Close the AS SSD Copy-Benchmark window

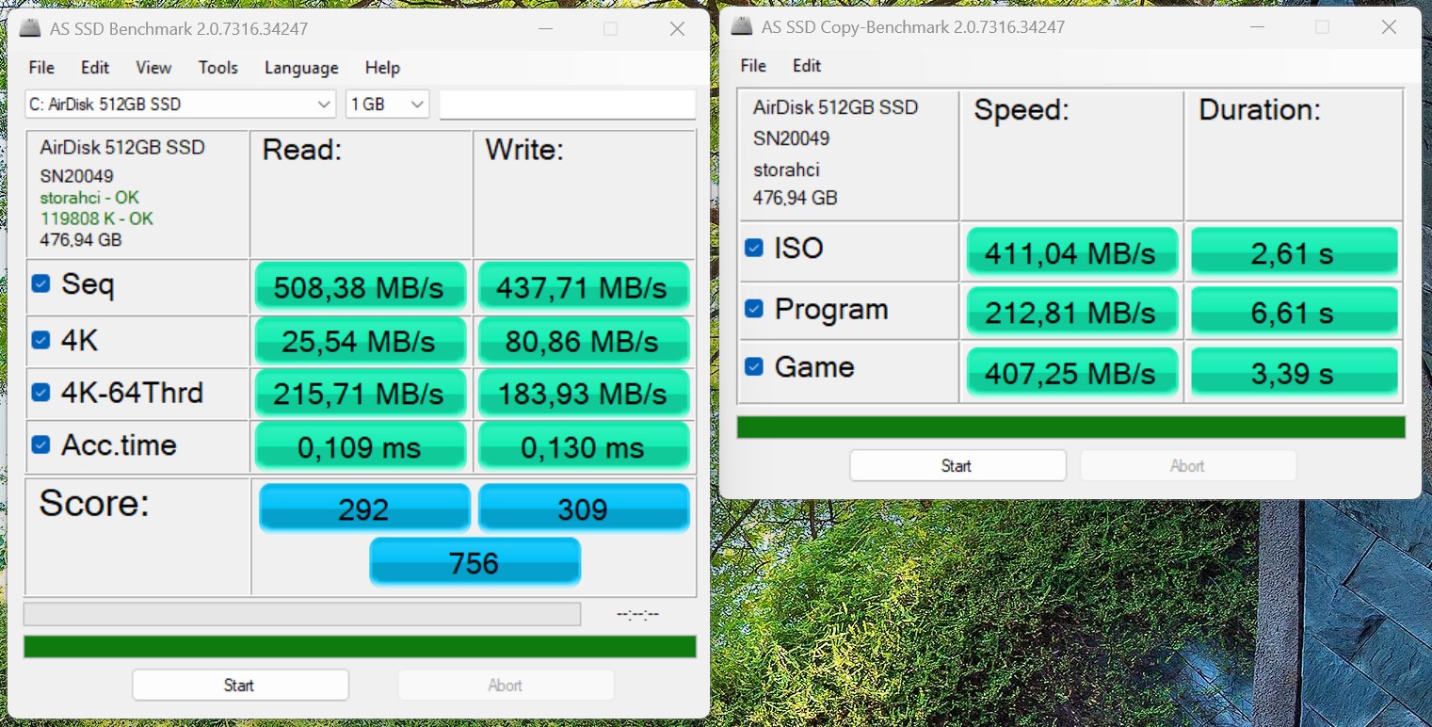pyautogui.click(x=1389, y=27)
